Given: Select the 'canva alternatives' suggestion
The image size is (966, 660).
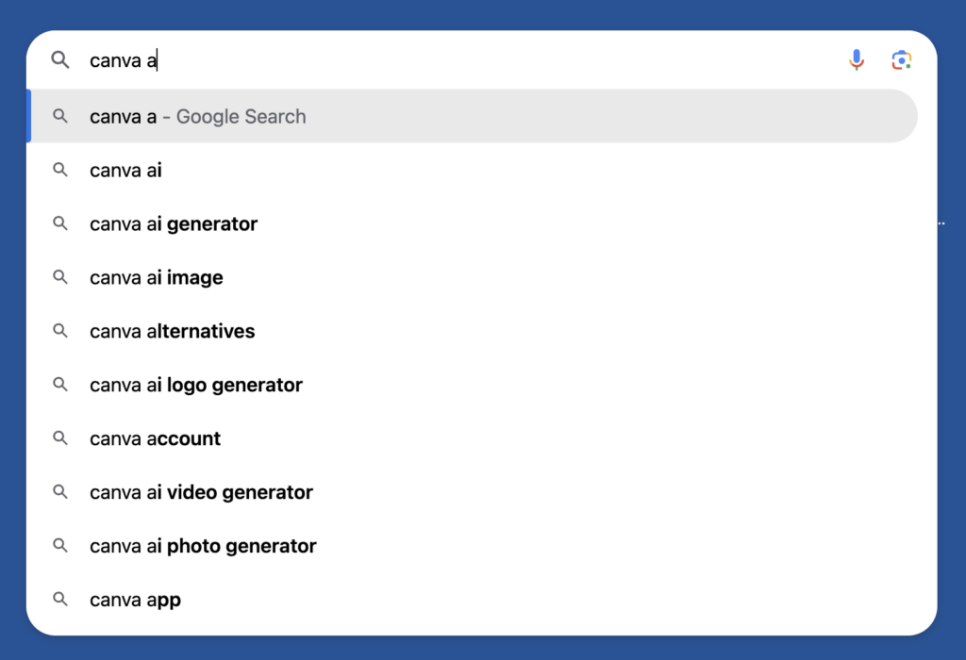Looking at the screenshot, I should click(172, 331).
